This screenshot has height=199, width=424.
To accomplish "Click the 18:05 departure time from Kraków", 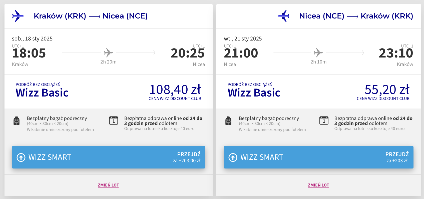I will click(x=29, y=53).
